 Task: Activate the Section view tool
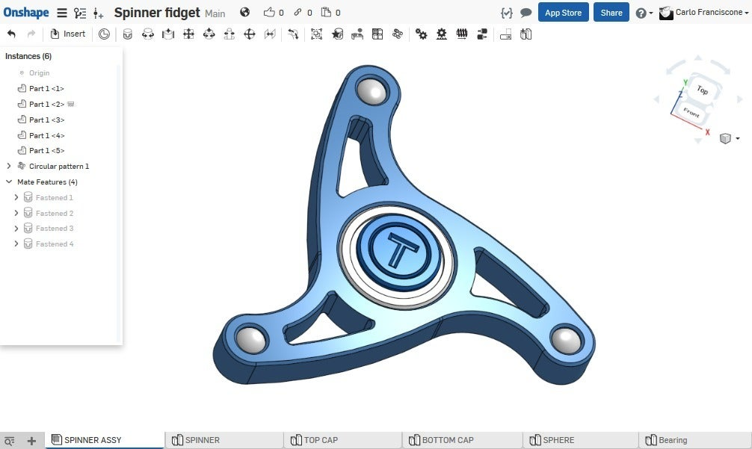pos(505,34)
